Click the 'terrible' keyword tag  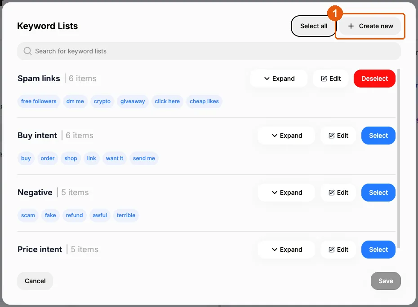tap(126, 215)
